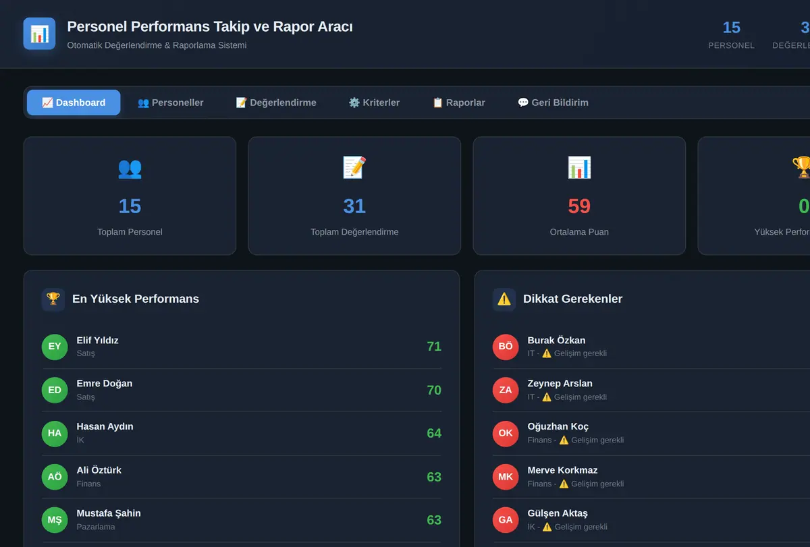Click the Toplam Personel label
Screen dimensions: 810x547
130,232
